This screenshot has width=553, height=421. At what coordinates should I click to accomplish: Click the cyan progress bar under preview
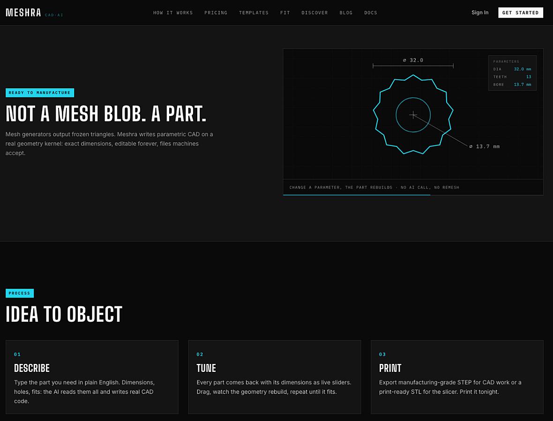tap(357, 195)
